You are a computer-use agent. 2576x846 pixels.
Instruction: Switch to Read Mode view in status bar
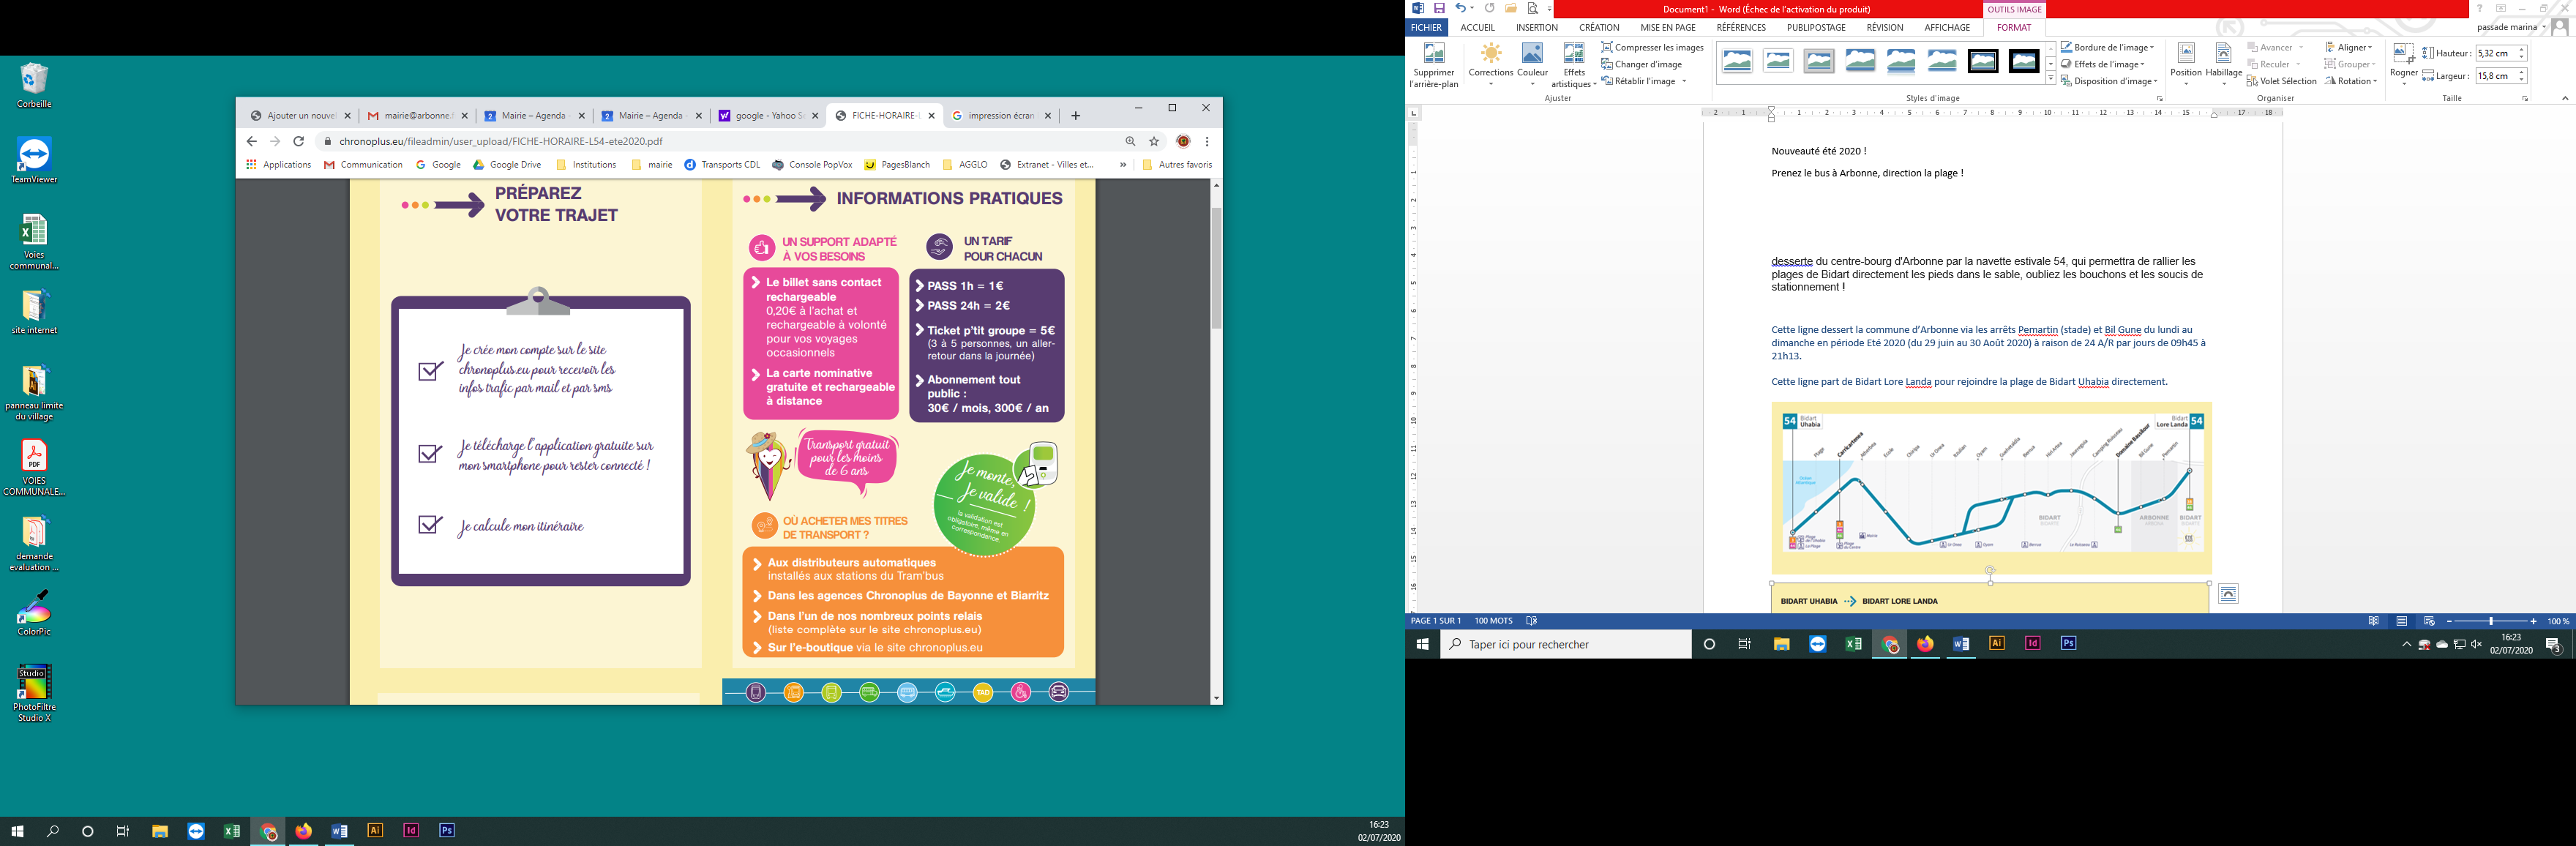2374,621
